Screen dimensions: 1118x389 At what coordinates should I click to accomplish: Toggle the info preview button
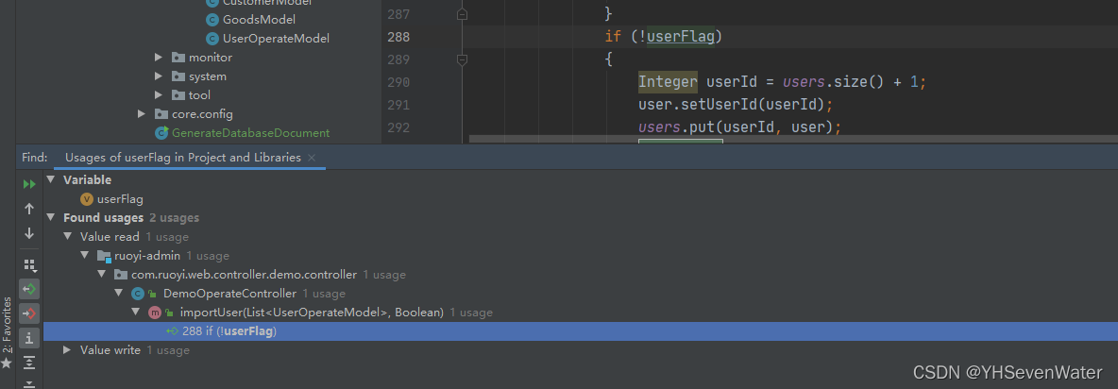pyautogui.click(x=29, y=337)
